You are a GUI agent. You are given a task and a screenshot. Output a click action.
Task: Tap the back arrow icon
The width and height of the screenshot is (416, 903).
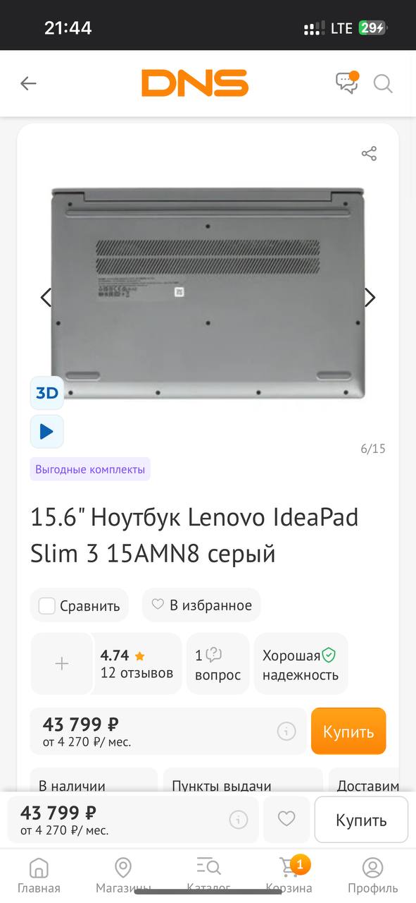(x=28, y=83)
